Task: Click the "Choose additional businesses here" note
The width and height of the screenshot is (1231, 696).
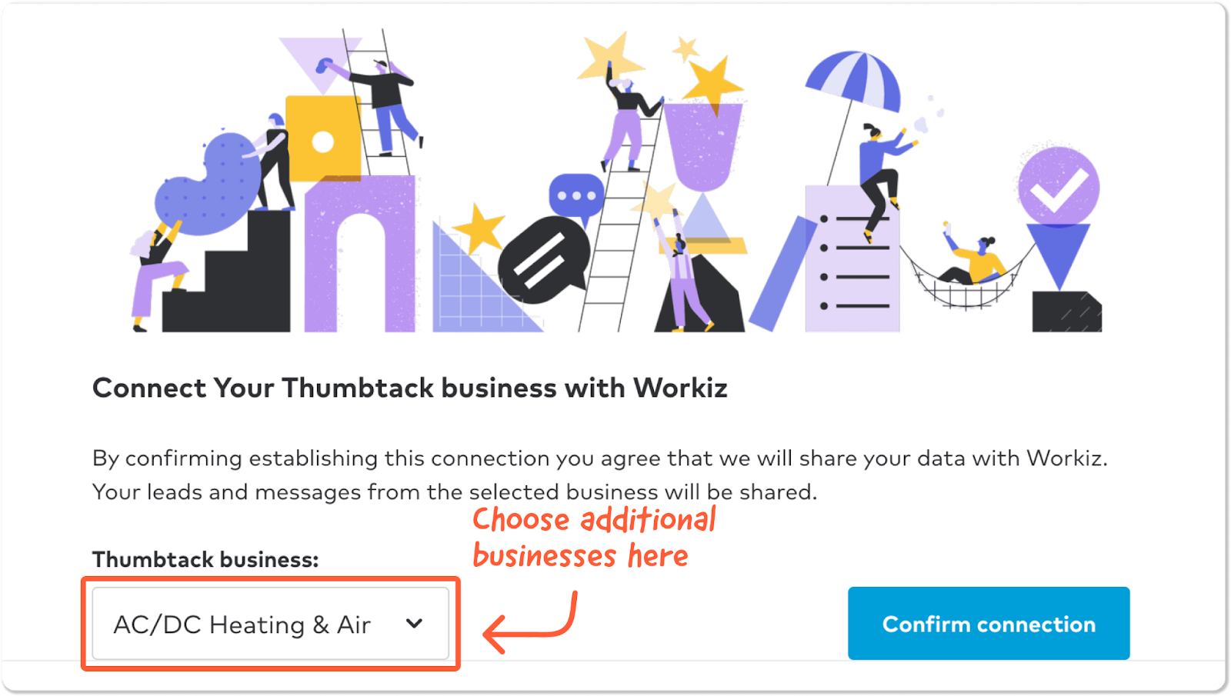Action: point(593,538)
